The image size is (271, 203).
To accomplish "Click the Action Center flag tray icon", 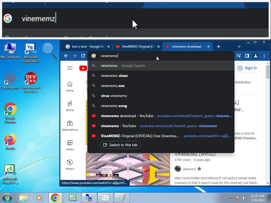I will point(238,198).
